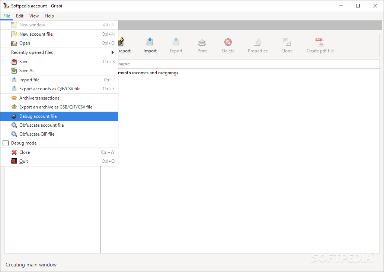Click the Clone toolbar icon
Screen dimensions: 384x272
click(287, 42)
